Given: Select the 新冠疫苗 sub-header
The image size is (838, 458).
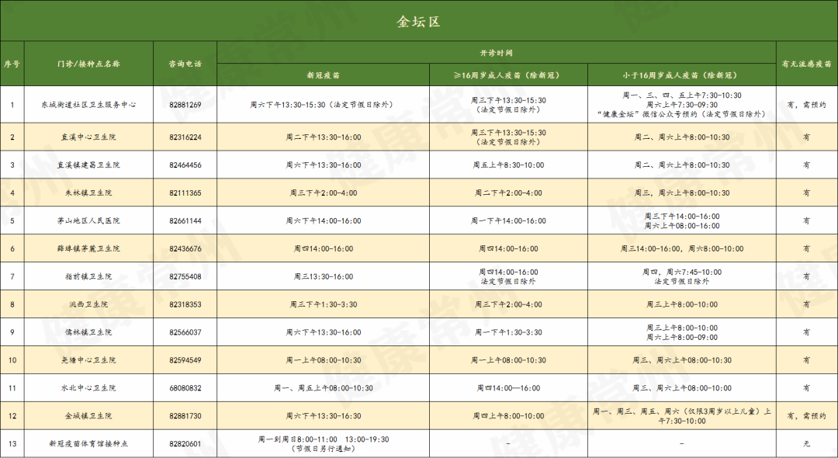Looking at the screenshot, I should pos(323,75).
